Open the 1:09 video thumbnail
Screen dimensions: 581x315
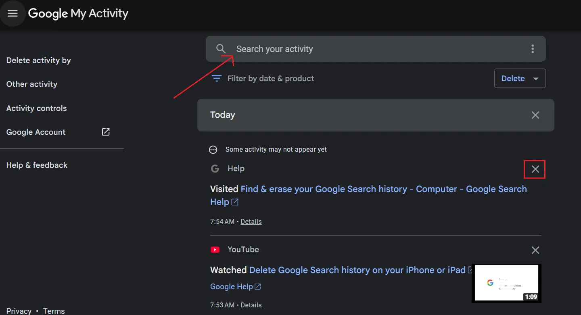click(506, 283)
